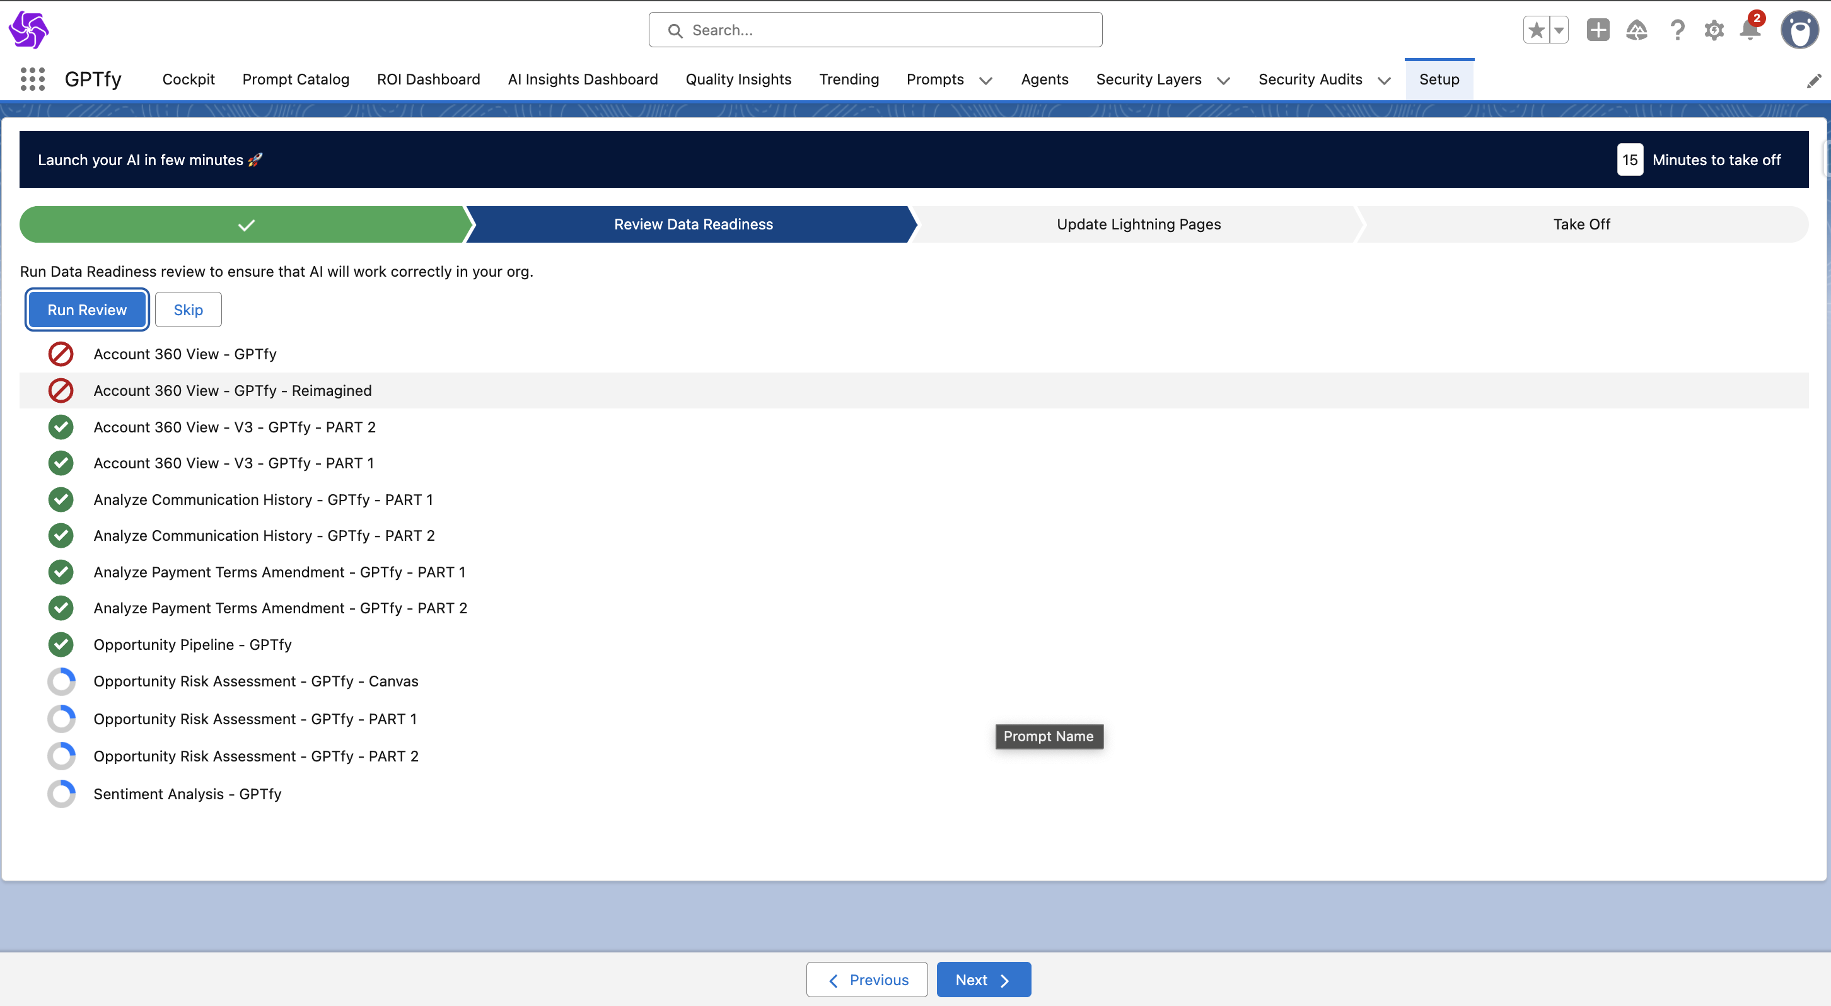
Task: Click the notifications bell icon
Action: [1749, 30]
